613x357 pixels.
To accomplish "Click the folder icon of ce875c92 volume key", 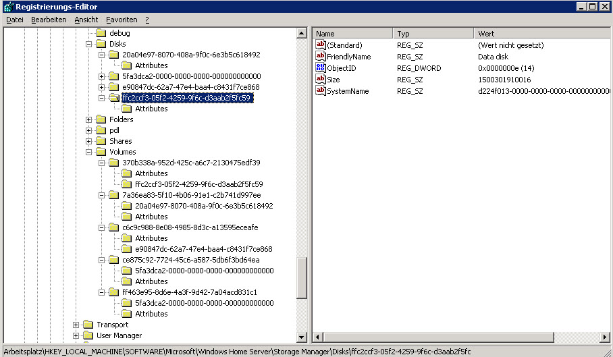I will point(114,260).
